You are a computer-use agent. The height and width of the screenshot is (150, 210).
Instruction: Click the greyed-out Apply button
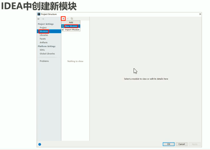point(195,144)
